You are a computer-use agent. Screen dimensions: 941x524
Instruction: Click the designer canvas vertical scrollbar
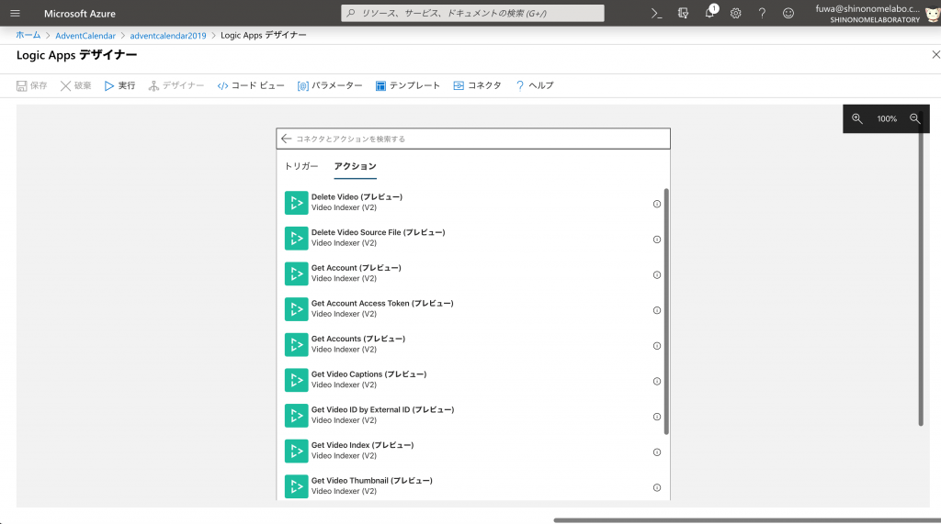pos(921,270)
